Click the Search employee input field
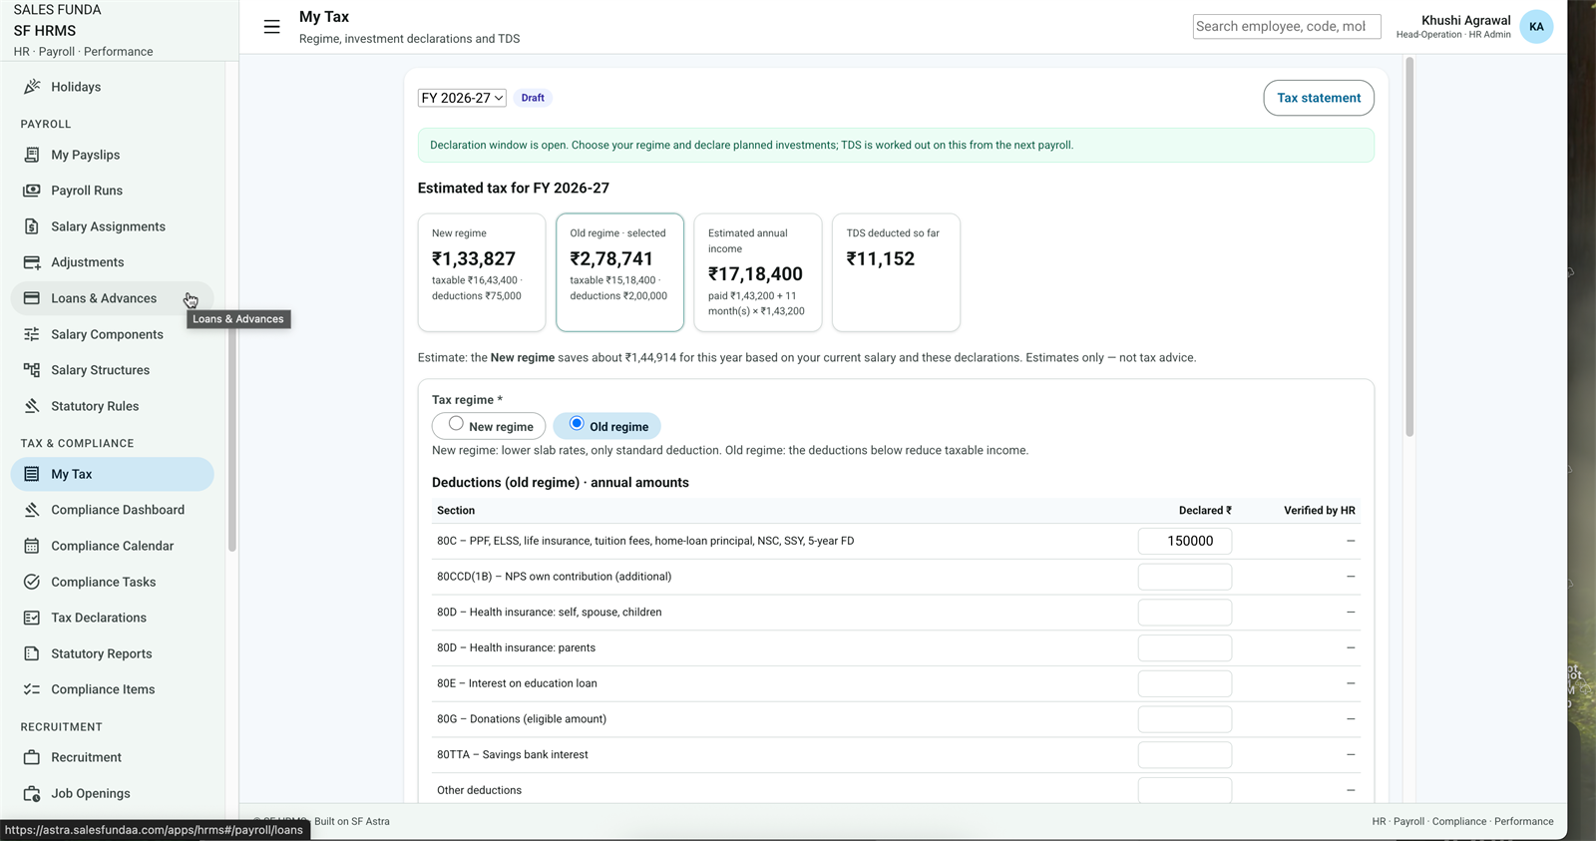The width and height of the screenshot is (1596, 841). coord(1287,27)
